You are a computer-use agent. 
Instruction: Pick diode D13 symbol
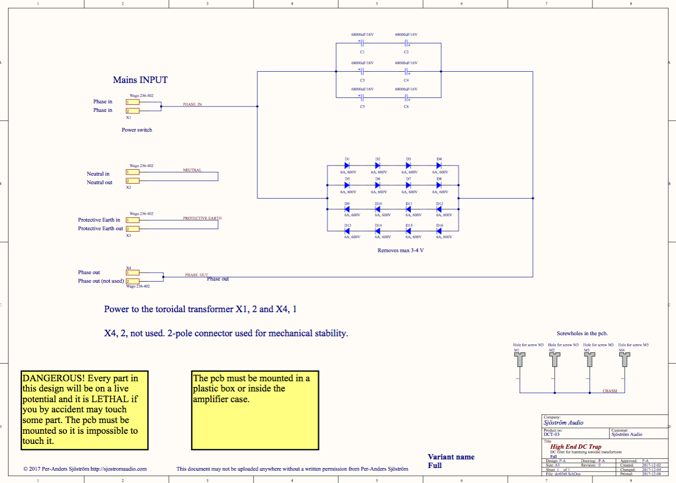(347, 231)
